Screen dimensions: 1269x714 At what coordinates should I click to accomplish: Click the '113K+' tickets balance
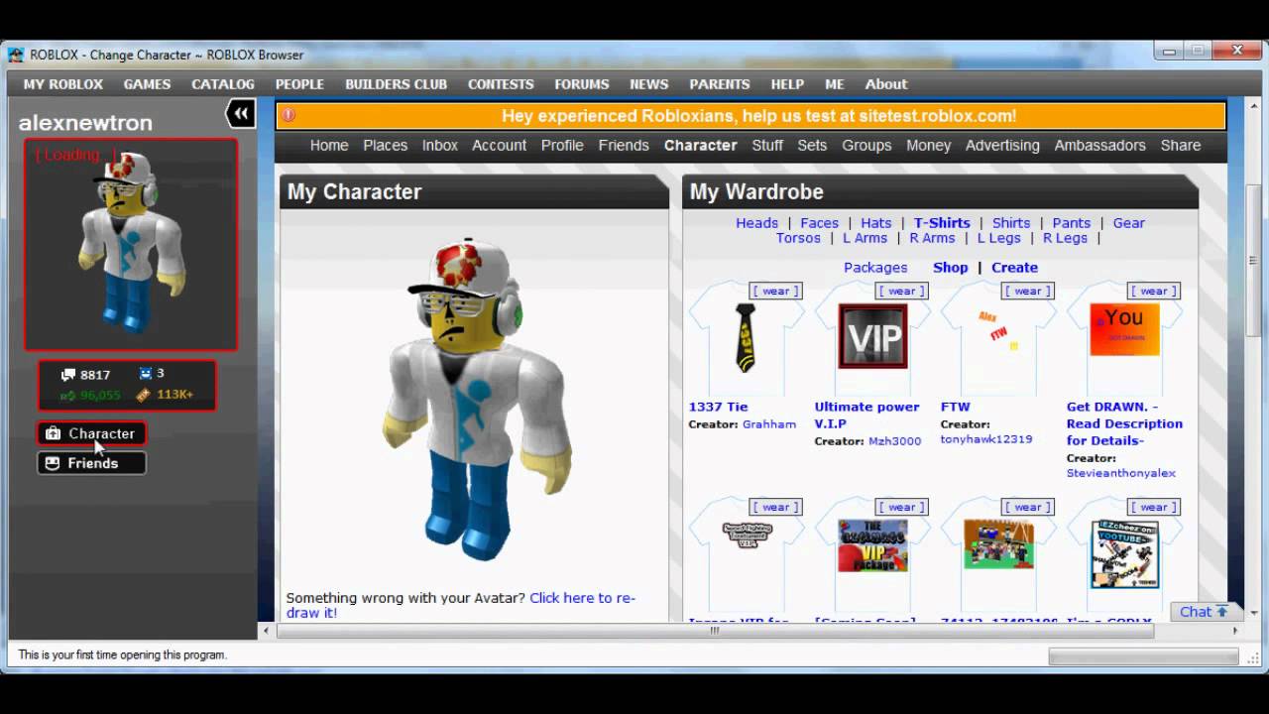point(174,395)
